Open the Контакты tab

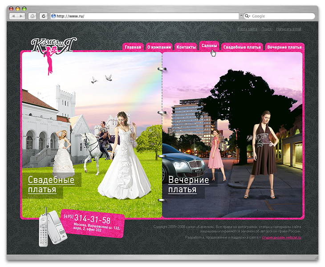tap(186, 47)
